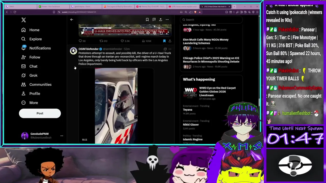This screenshot has height=183, width=326.
Task: Click the @sentdefender handle
Action: coord(112,49)
